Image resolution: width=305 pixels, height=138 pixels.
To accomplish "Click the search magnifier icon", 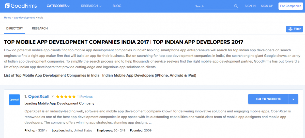I will [236, 6].
